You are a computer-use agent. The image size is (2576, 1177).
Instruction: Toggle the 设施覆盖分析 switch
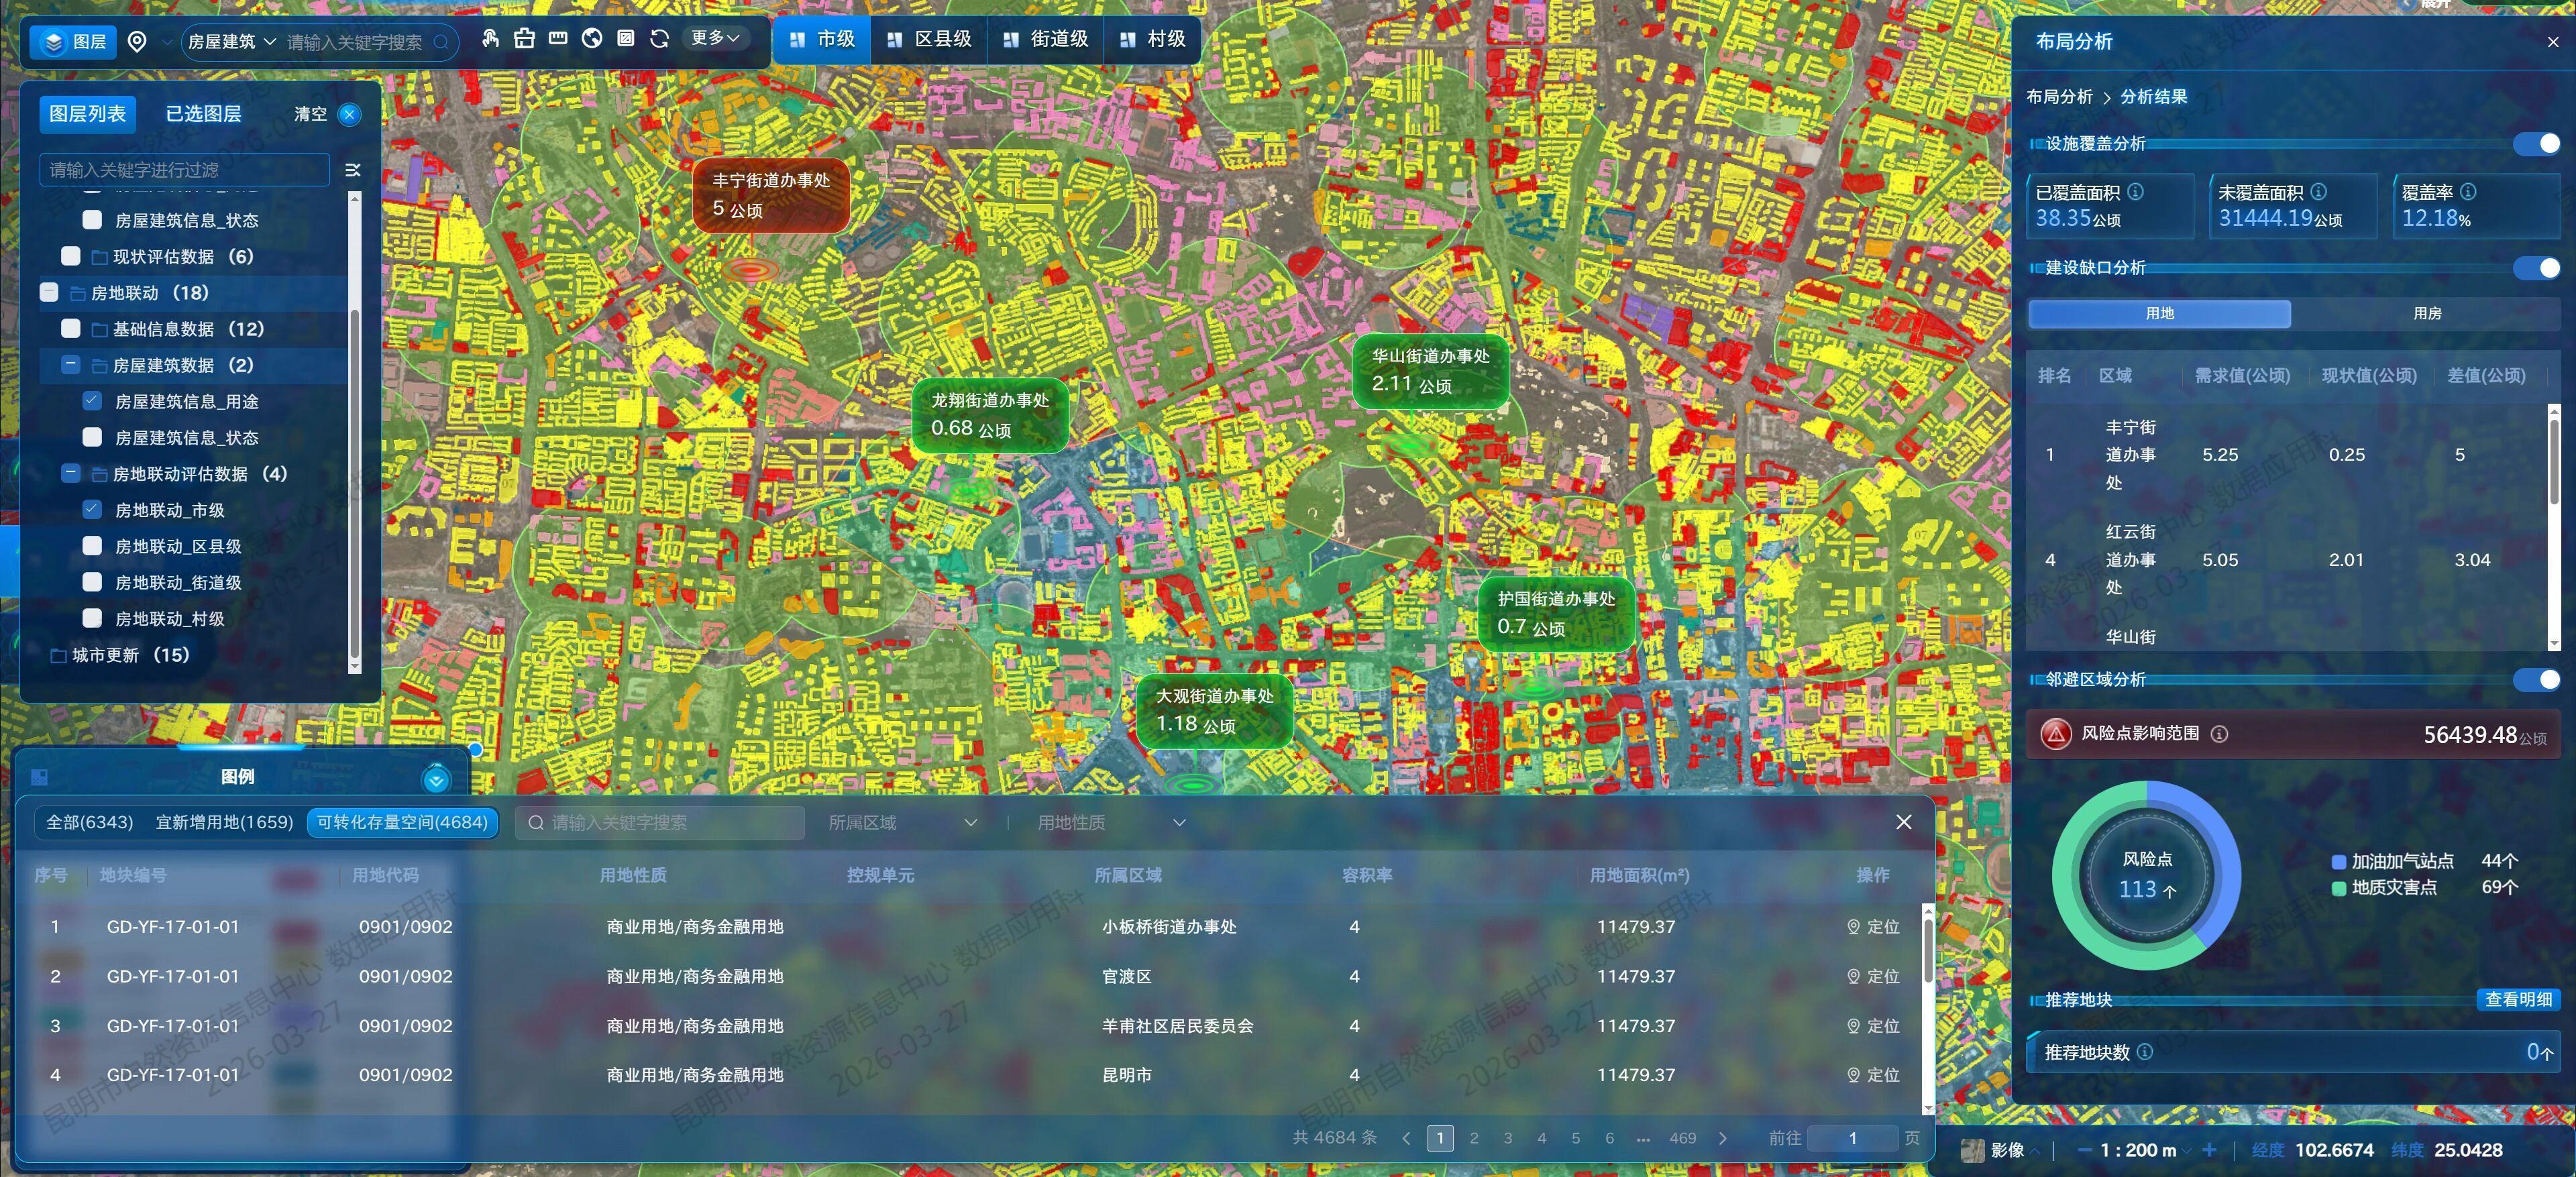pyautogui.click(x=2538, y=143)
